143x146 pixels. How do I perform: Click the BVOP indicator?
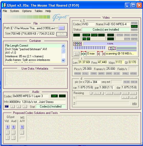coord(101,35)
